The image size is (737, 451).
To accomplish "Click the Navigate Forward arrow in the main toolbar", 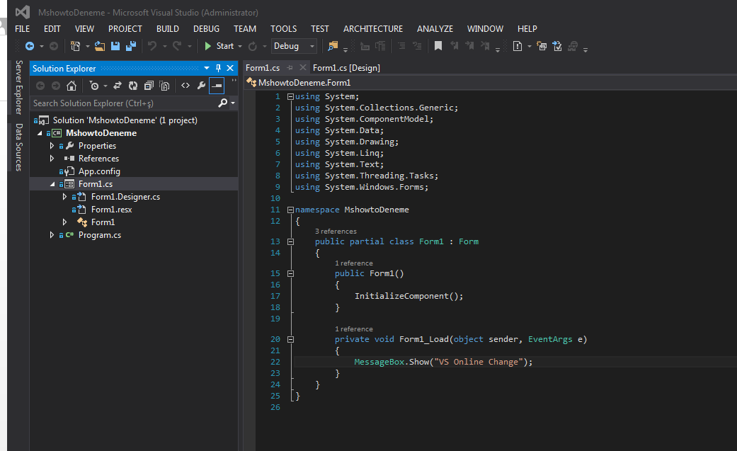I will [x=54, y=46].
